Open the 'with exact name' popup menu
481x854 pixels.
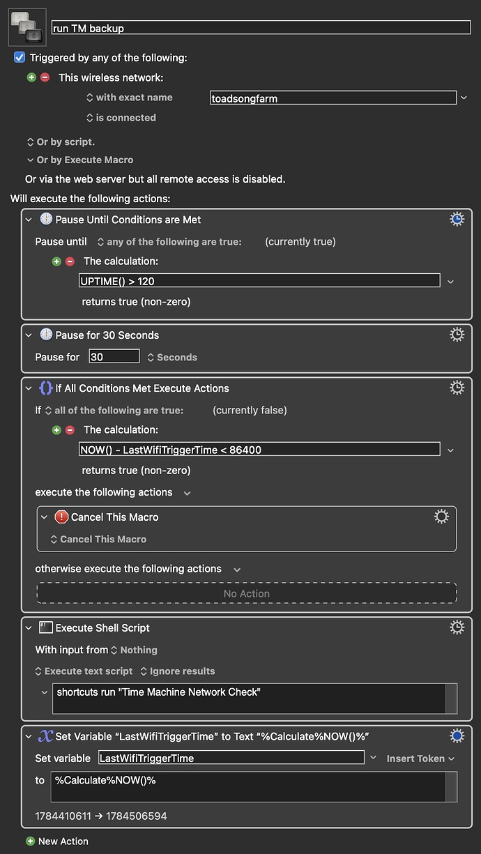[129, 98]
